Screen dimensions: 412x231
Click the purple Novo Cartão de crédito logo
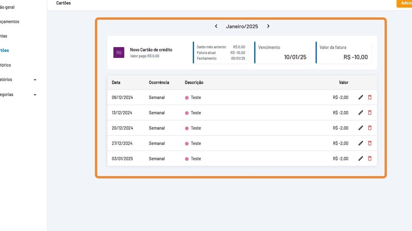pyautogui.click(x=119, y=53)
